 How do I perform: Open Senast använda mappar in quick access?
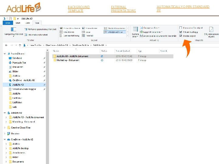click(x=24, y=89)
